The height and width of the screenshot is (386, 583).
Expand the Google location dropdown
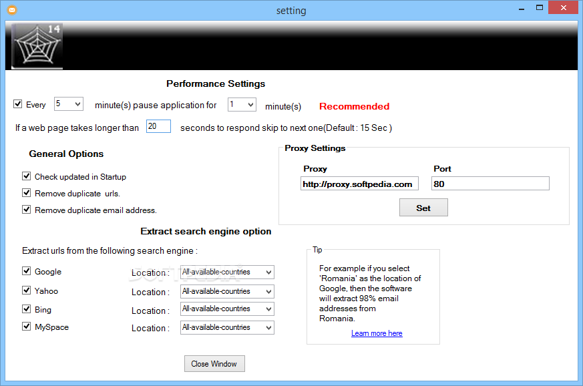[x=227, y=272]
